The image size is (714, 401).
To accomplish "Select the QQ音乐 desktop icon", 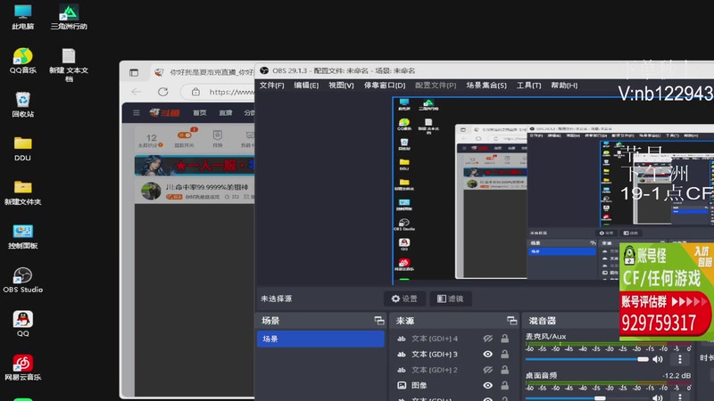I will coord(22,60).
